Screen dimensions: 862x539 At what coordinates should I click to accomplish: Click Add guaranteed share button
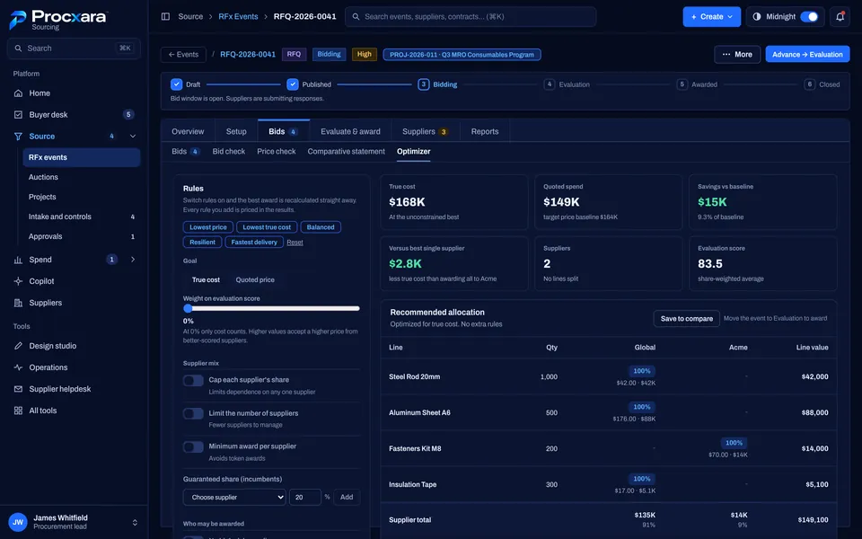pos(347,497)
